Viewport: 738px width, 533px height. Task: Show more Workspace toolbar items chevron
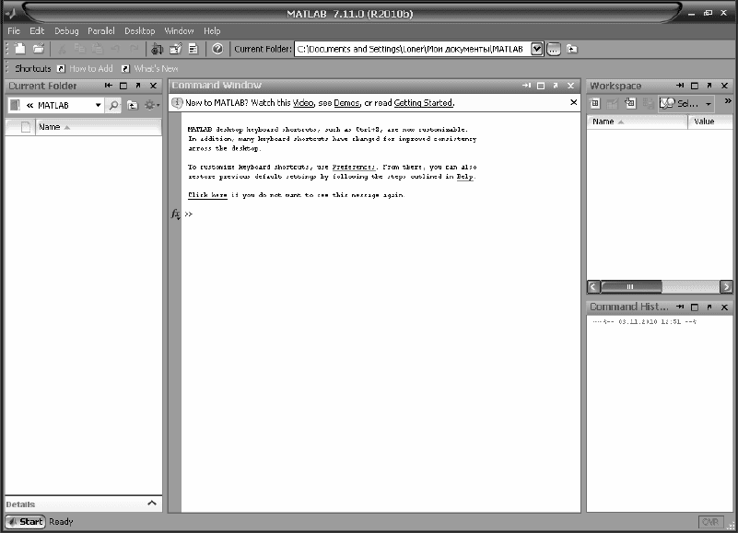click(x=728, y=101)
